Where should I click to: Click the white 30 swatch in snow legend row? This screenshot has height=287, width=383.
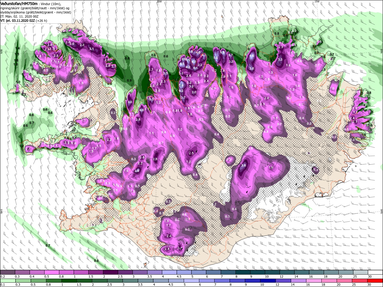(375, 272)
